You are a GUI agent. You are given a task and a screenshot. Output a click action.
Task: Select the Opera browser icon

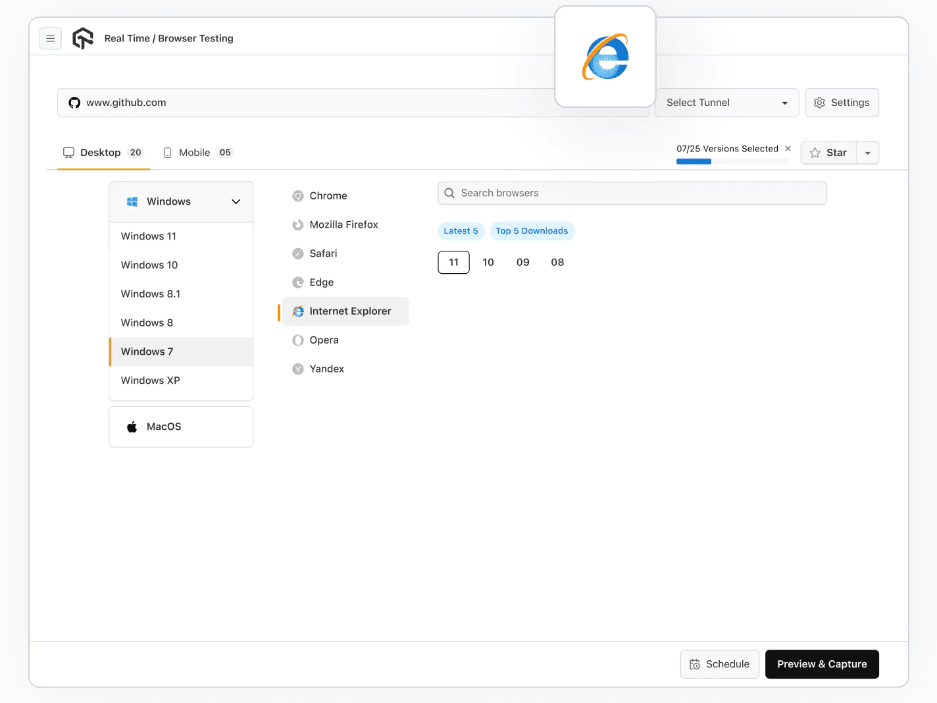point(299,340)
